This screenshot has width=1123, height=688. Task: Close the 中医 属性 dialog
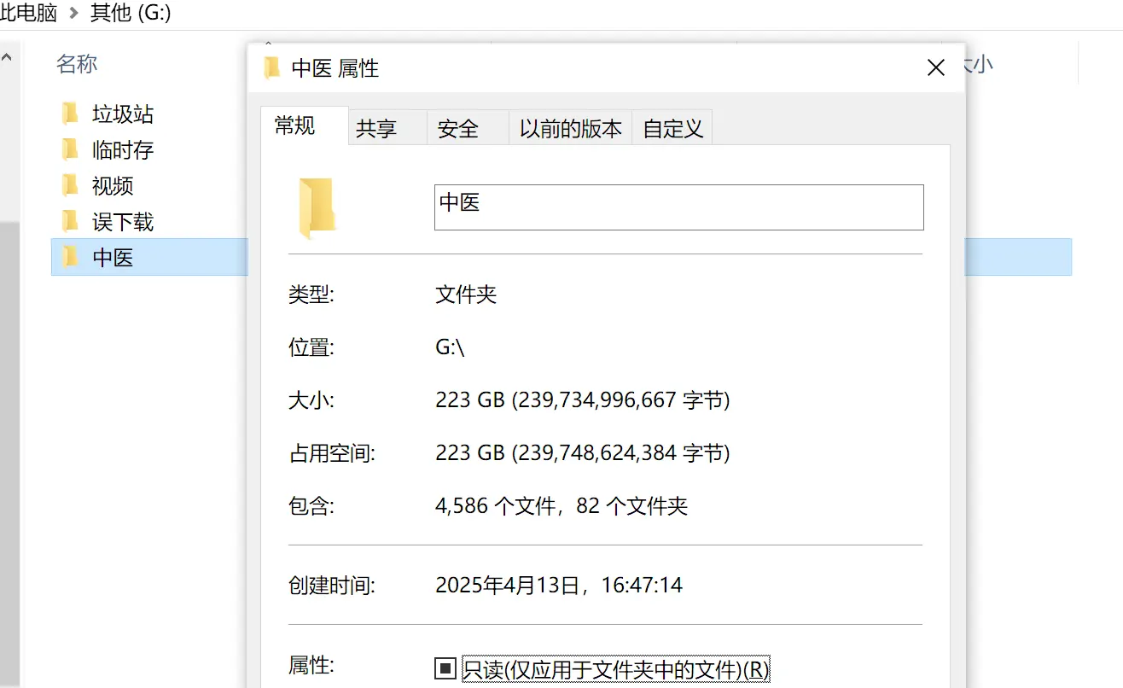pyautogui.click(x=936, y=68)
